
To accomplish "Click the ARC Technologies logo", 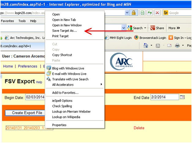I will (122, 62).
